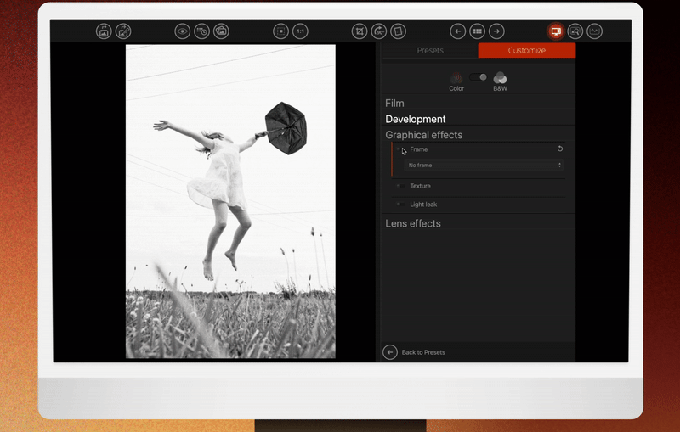Enable the Frame effect switch
This screenshot has width=680, height=432.
pyautogui.click(x=400, y=149)
